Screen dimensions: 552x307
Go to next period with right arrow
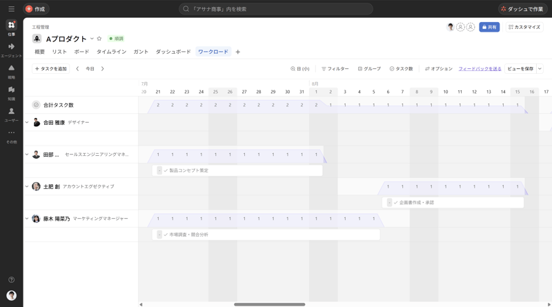point(102,69)
